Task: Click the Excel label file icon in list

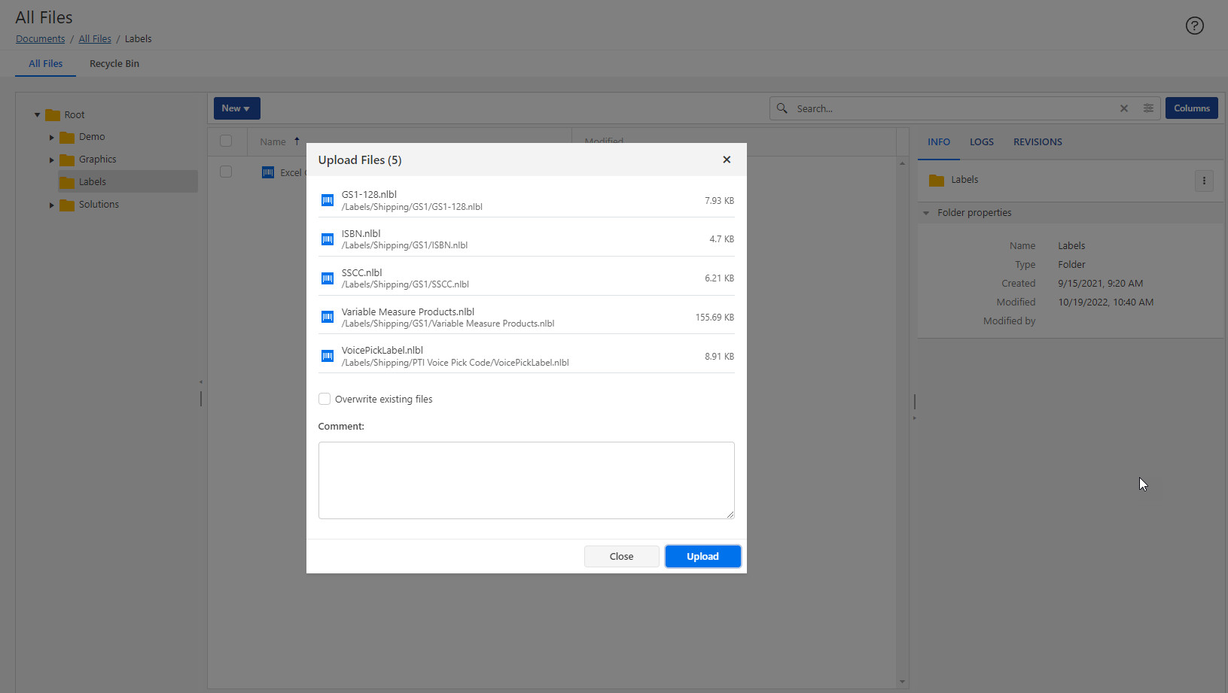Action: click(x=268, y=172)
